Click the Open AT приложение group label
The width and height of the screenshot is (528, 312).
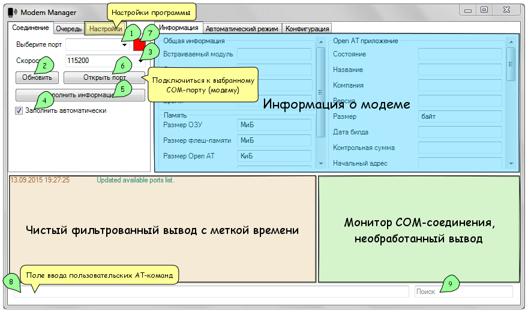click(365, 41)
